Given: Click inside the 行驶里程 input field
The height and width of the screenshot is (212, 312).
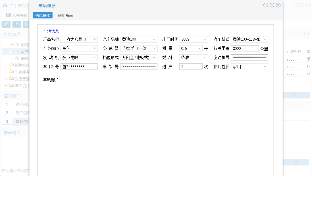Looking at the screenshot, I should click(x=245, y=48).
